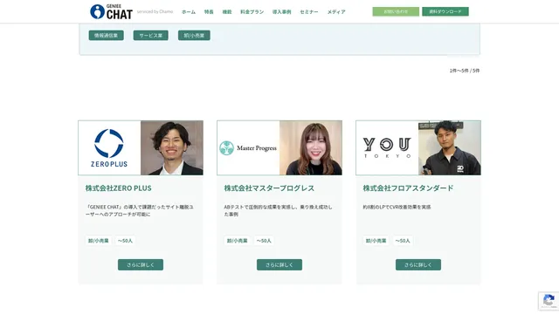Click the お問い合わせ button

[396, 11]
